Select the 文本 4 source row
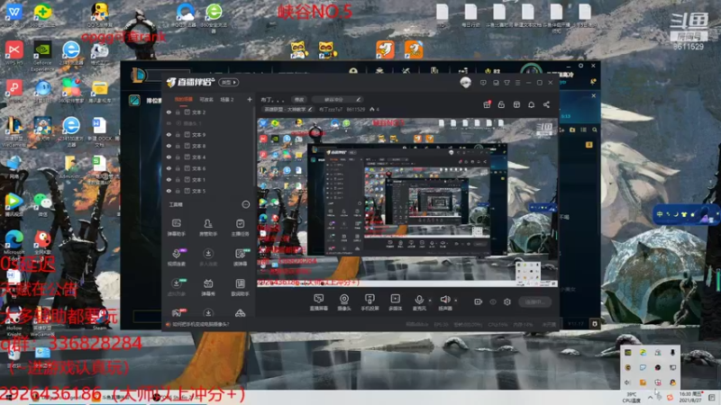 pos(209,157)
